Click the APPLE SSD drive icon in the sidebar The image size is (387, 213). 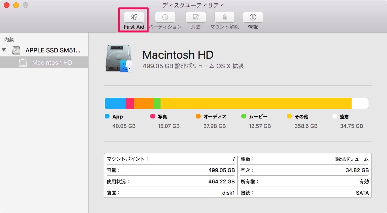pyautogui.click(x=16, y=50)
